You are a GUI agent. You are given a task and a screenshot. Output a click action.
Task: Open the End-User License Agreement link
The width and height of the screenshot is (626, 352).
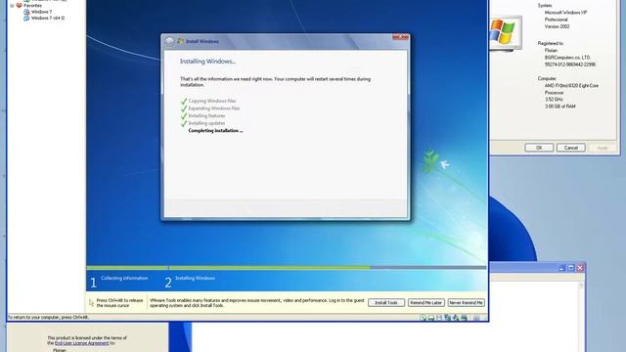point(81,343)
